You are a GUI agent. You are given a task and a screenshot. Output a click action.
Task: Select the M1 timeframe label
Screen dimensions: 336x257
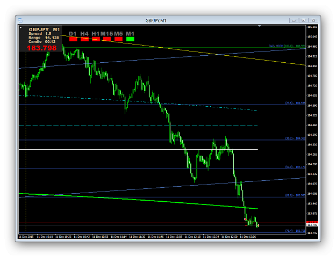pos(130,34)
